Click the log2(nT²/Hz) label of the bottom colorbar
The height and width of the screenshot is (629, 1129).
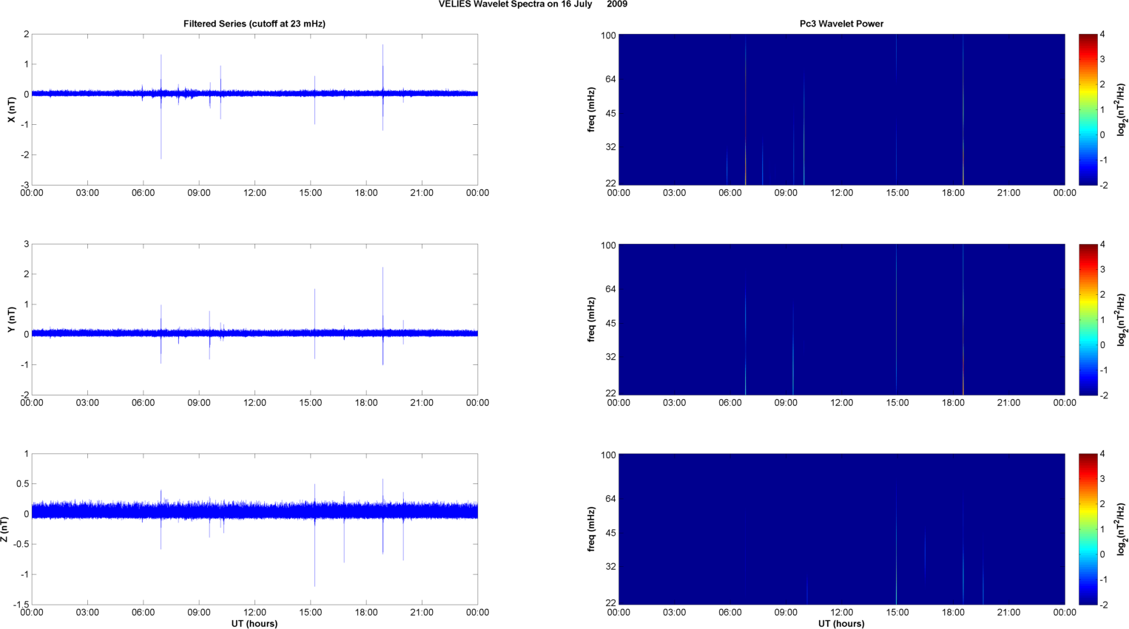(x=1122, y=529)
